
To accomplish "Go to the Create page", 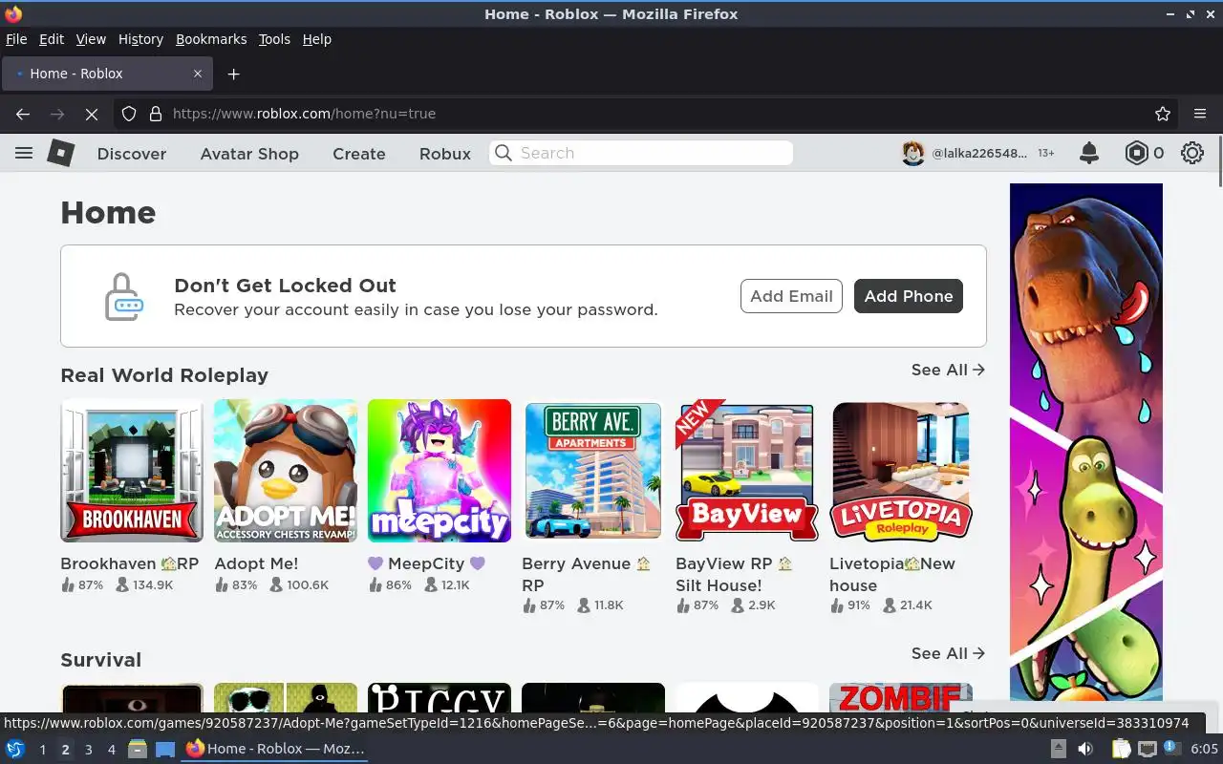I will (x=359, y=154).
